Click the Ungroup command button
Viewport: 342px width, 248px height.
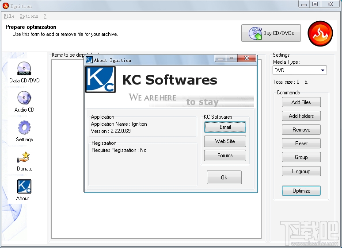click(x=301, y=171)
